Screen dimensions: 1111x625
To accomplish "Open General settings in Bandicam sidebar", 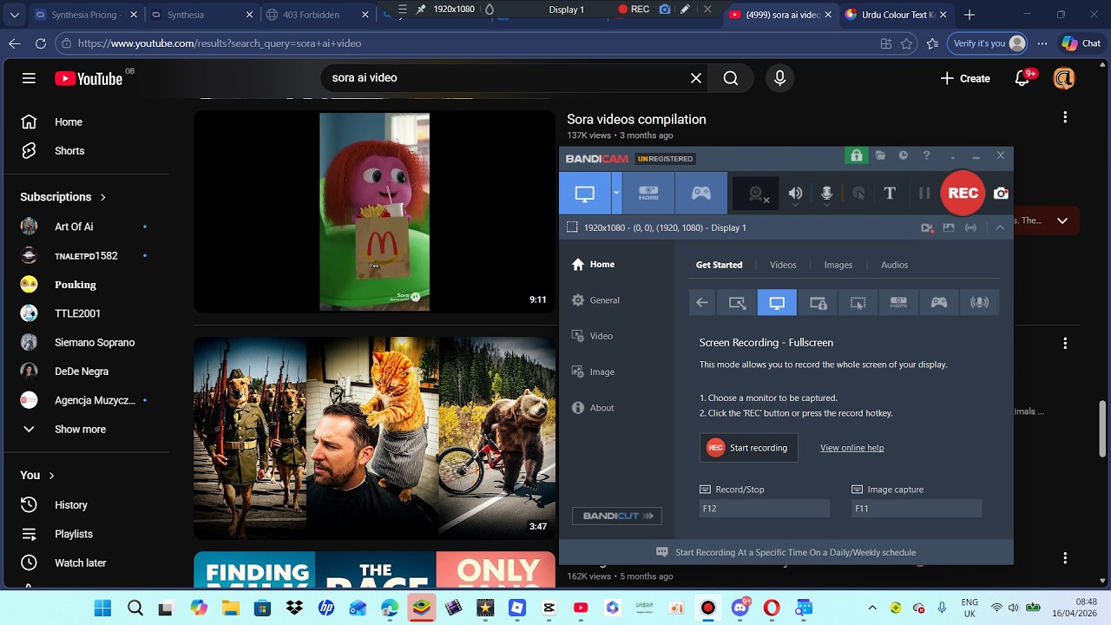I will [x=595, y=300].
